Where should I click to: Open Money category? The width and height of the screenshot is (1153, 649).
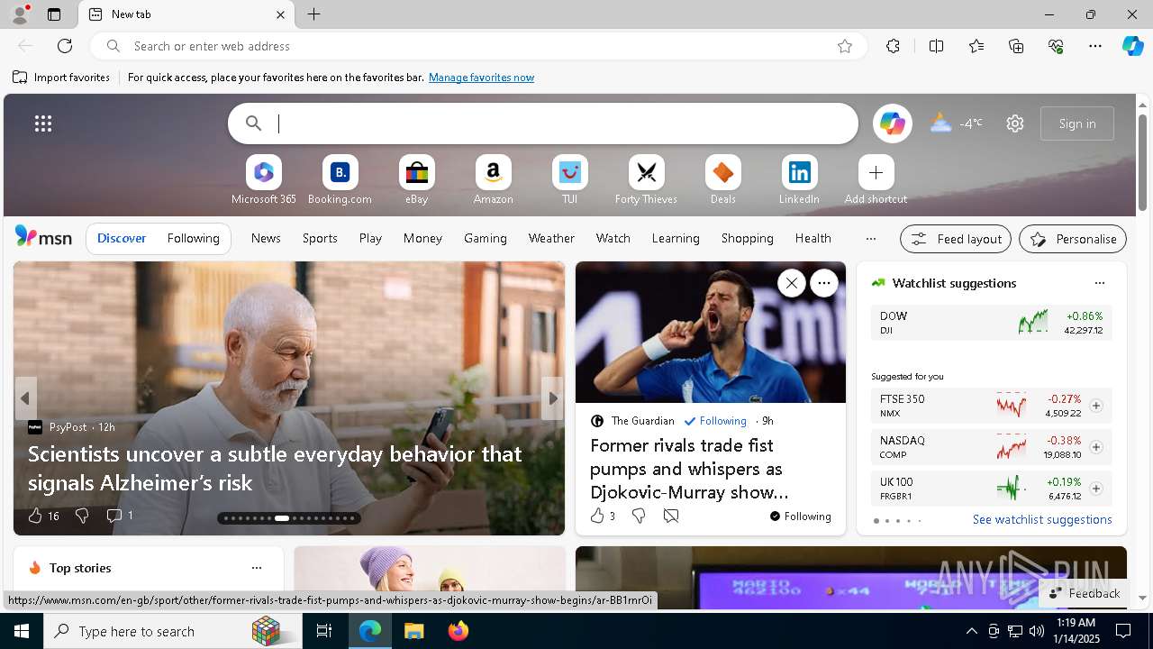(x=422, y=238)
